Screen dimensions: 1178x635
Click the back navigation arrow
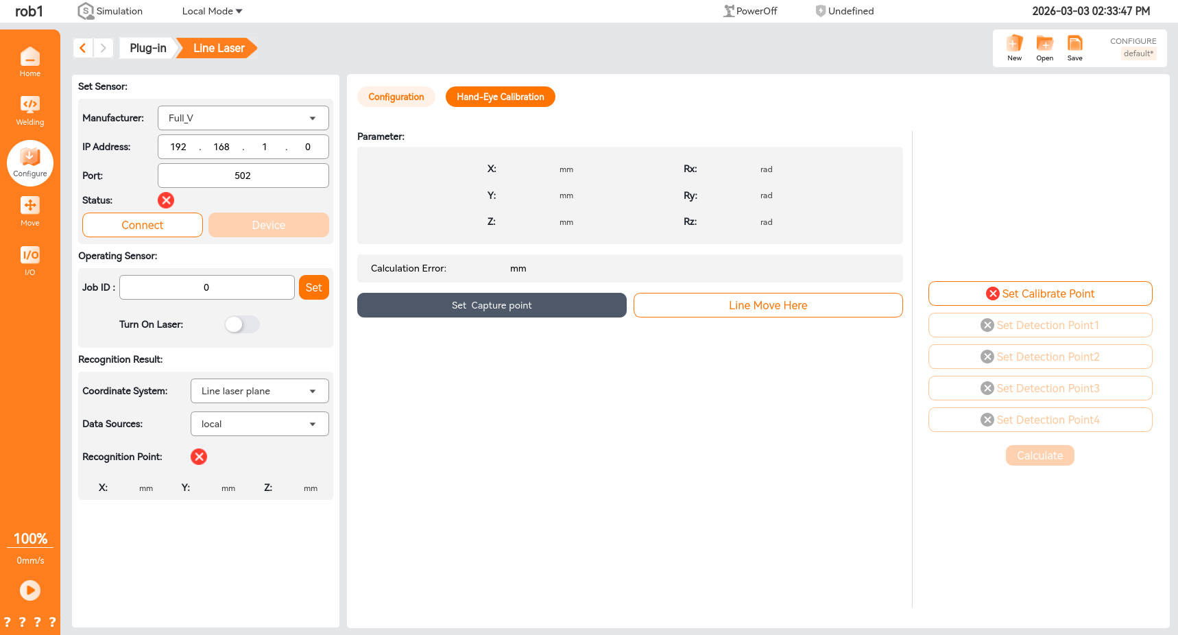tap(83, 48)
